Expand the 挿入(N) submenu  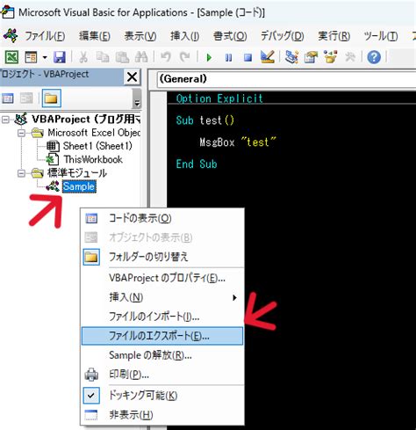click(162, 297)
